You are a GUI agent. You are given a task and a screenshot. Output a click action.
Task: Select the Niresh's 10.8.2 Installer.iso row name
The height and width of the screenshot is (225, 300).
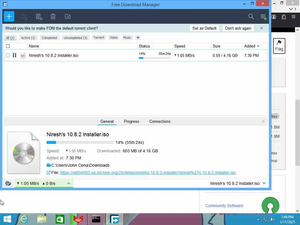[x=54, y=55]
